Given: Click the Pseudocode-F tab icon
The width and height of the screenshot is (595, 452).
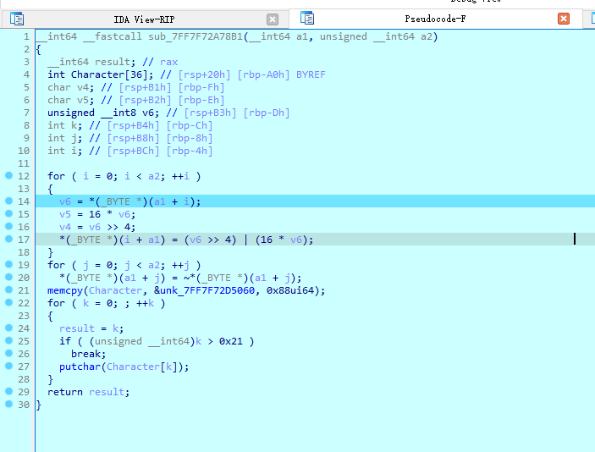Looking at the screenshot, I should tap(307, 18).
